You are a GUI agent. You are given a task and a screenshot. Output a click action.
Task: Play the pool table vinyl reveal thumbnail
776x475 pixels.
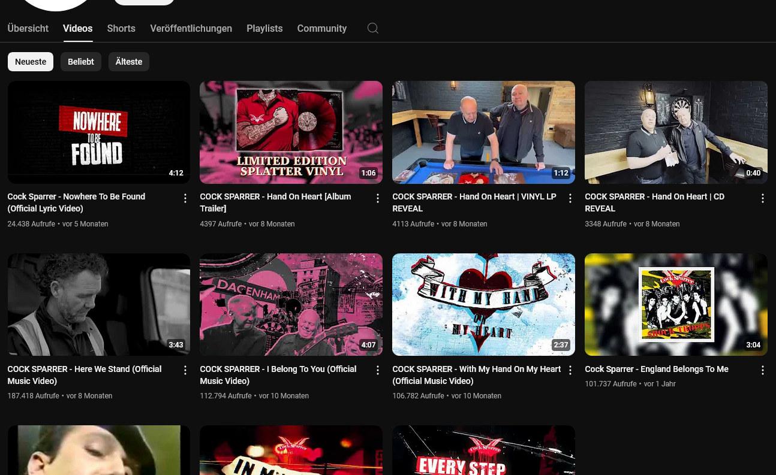[x=483, y=132]
